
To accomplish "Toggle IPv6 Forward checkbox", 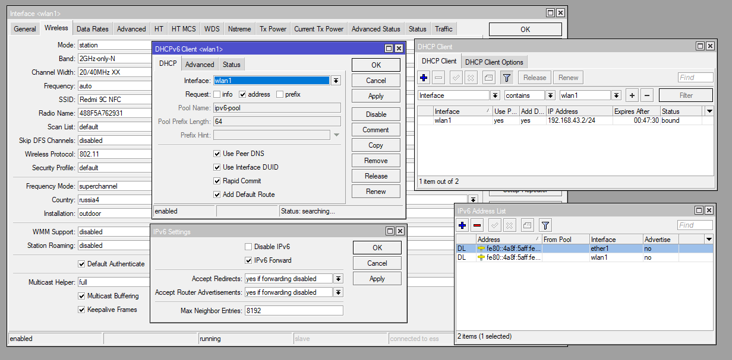I will [x=248, y=260].
